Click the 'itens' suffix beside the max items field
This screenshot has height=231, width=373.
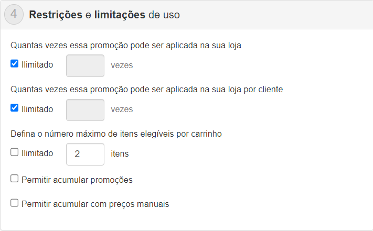[120, 154]
